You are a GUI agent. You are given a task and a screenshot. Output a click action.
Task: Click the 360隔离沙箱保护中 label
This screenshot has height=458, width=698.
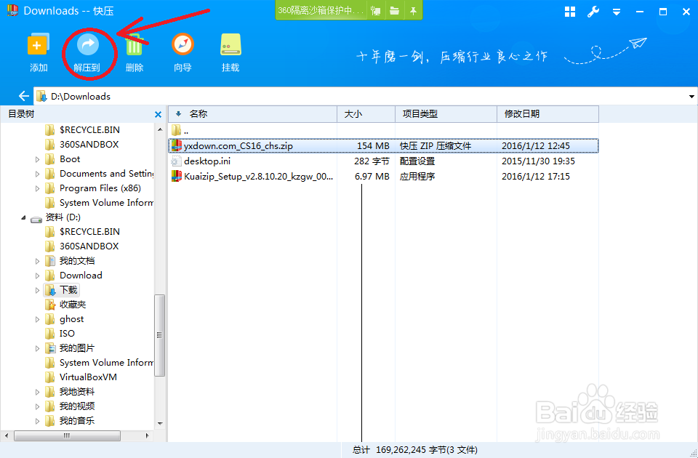[321, 10]
